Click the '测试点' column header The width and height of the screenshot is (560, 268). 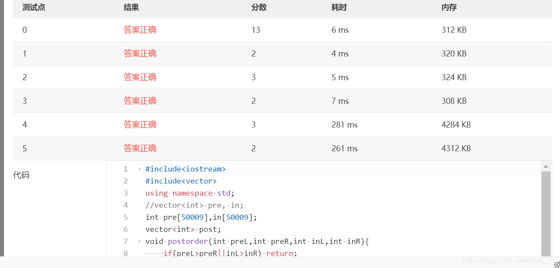tap(34, 7)
